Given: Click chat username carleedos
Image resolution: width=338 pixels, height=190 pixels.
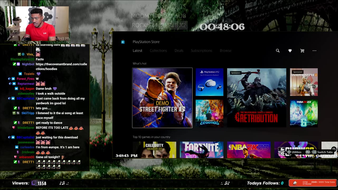Looking at the screenshot, I should click(x=27, y=147).
